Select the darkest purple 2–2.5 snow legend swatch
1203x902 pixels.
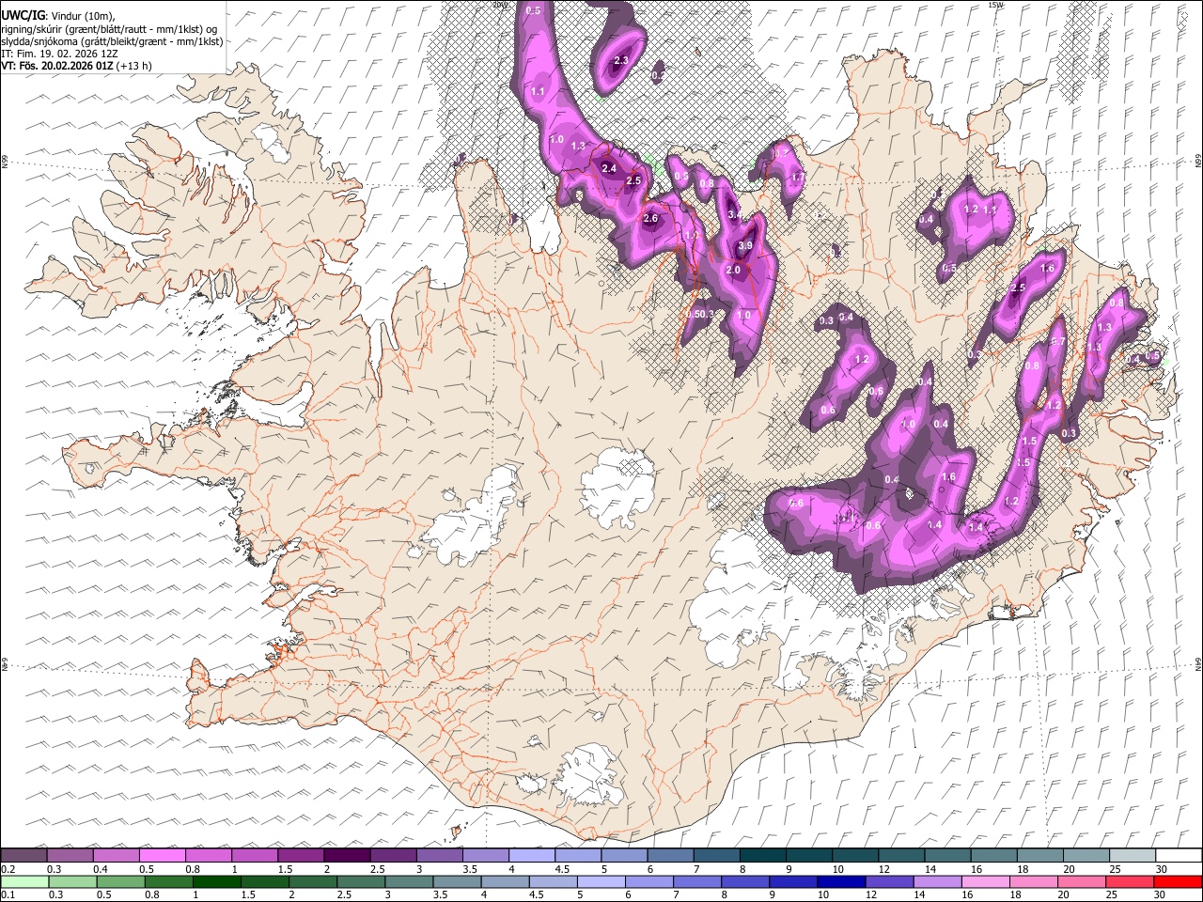point(347,856)
